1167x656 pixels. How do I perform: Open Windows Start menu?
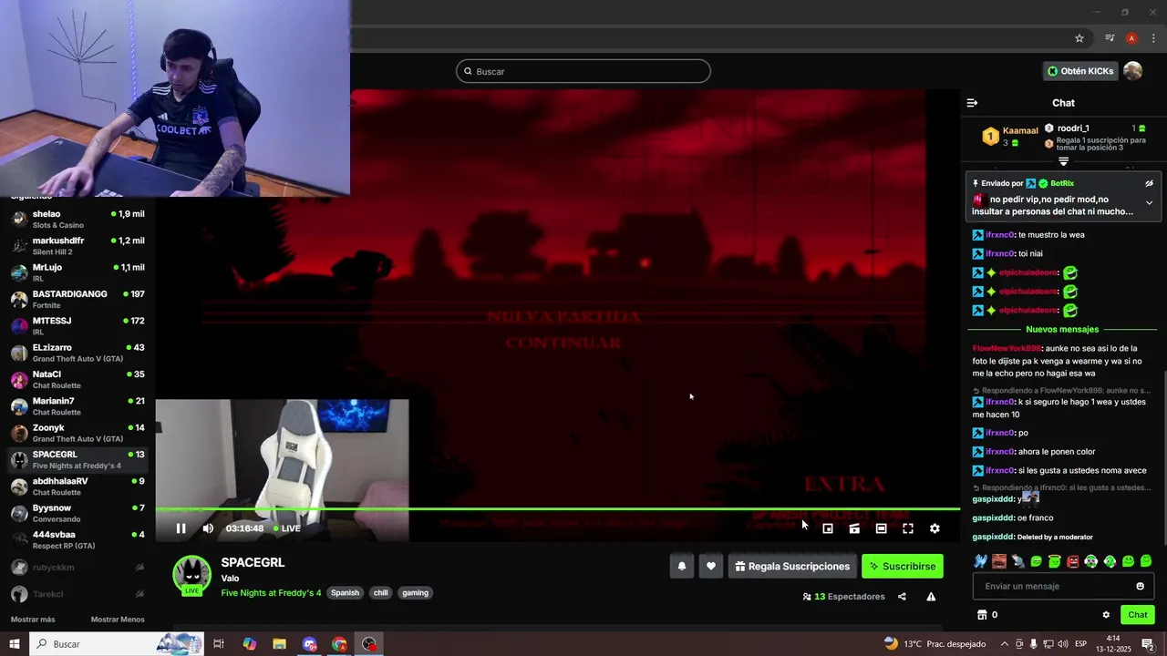pos(14,644)
